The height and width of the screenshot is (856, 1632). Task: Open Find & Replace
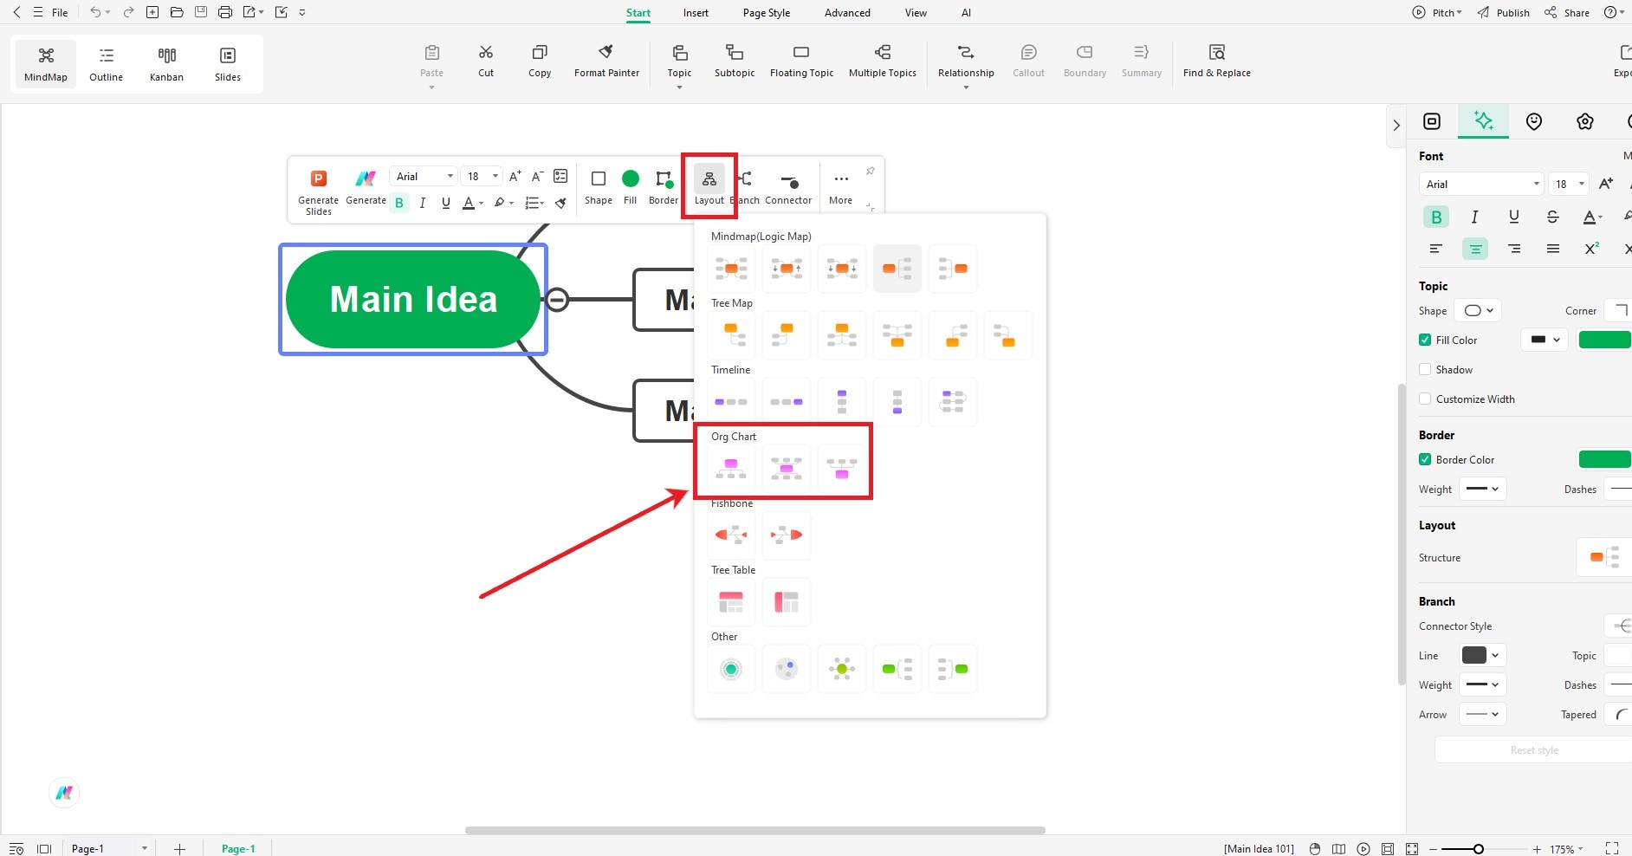pos(1216,62)
